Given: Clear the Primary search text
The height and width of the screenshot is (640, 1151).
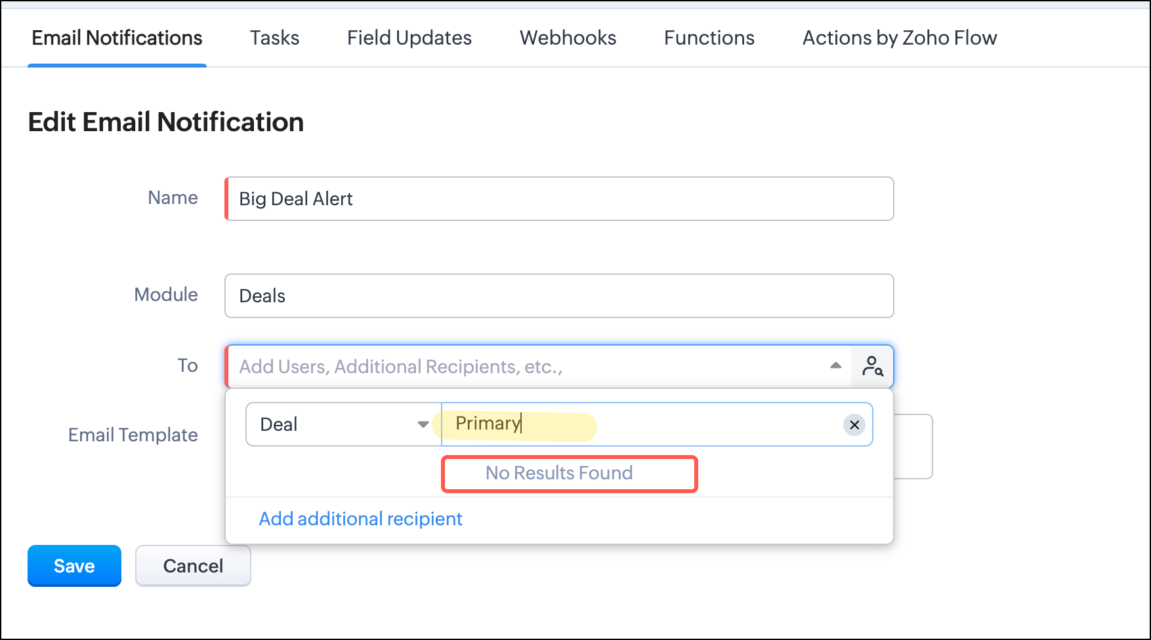Looking at the screenshot, I should click(x=854, y=425).
